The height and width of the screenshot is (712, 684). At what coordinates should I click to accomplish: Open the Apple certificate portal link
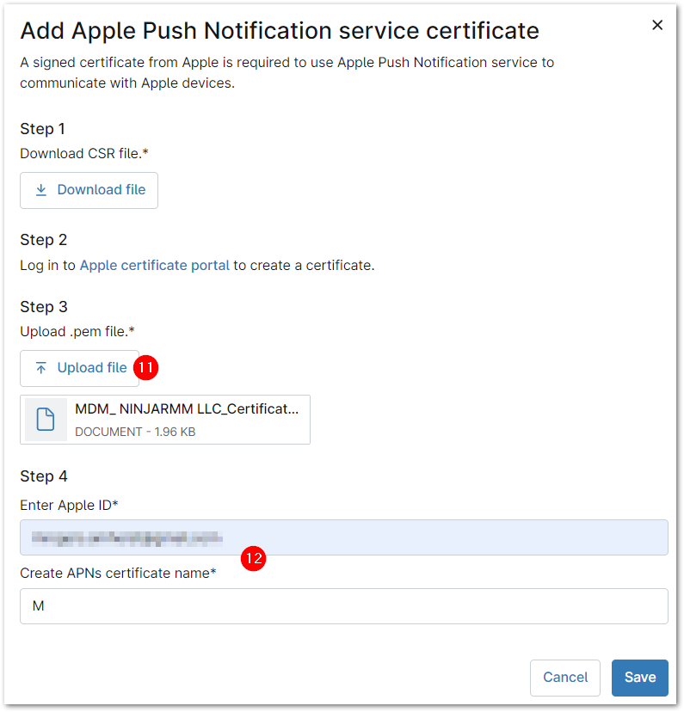pyautogui.click(x=154, y=265)
